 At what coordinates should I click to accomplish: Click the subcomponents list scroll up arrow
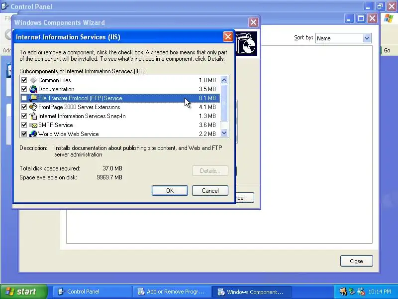[224, 80]
